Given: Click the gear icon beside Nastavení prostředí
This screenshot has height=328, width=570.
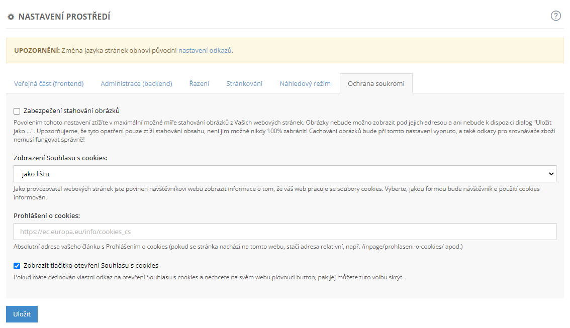Looking at the screenshot, I should click(11, 17).
